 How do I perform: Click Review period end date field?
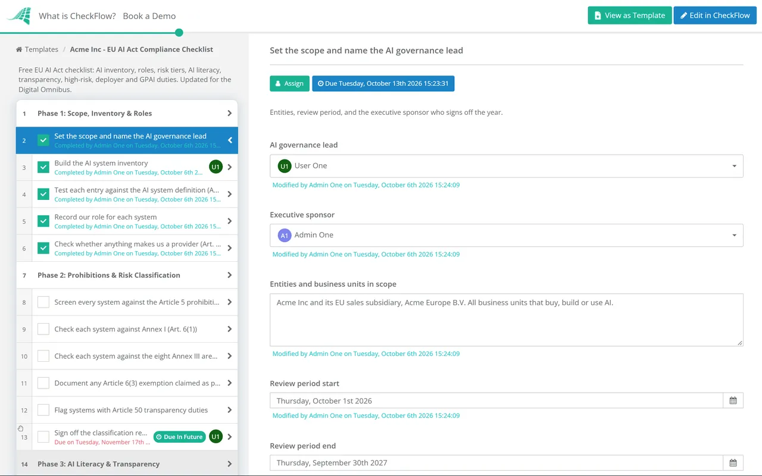tap(496, 463)
